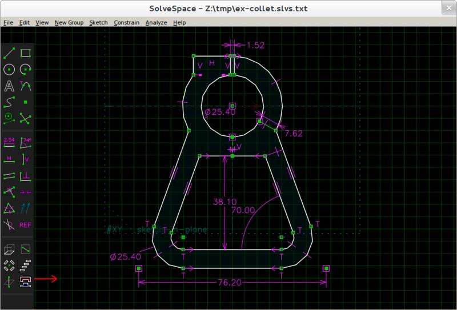
Task: Apply the Distance/Diameter constraint tool
Action: [9, 142]
